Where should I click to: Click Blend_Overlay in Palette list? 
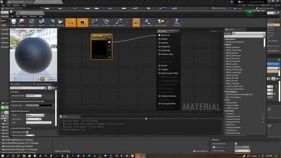coord(232,75)
